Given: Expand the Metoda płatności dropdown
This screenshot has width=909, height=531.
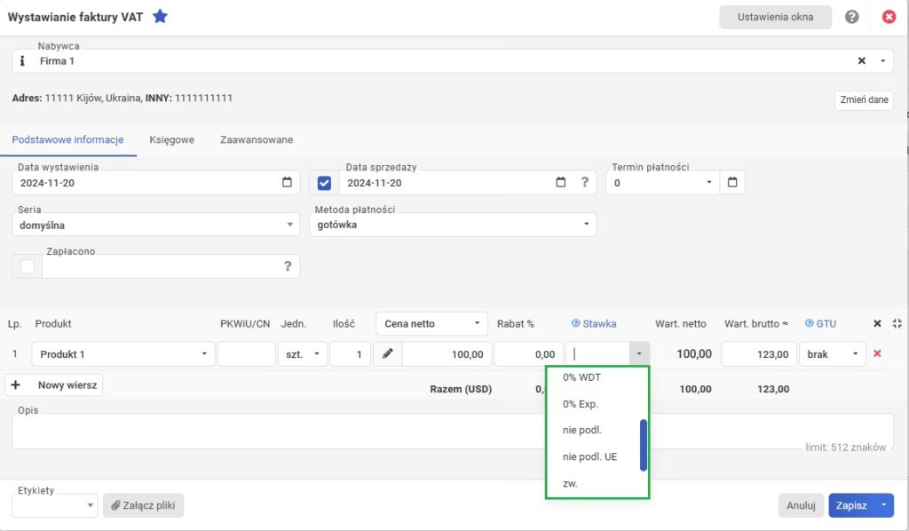Looking at the screenshot, I should tap(586, 226).
